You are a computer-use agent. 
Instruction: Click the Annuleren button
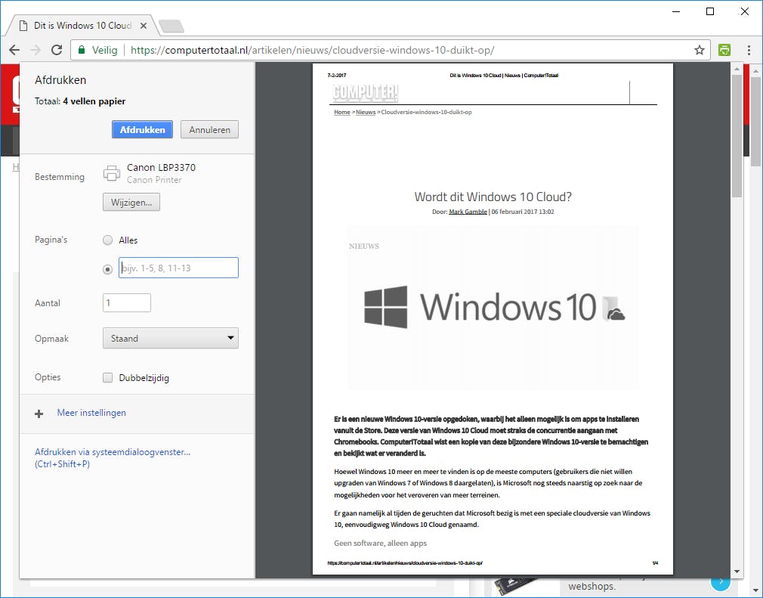pyautogui.click(x=210, y=129)
